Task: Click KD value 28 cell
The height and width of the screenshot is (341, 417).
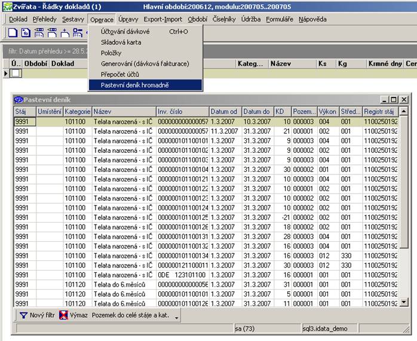Action: [283, 236]
